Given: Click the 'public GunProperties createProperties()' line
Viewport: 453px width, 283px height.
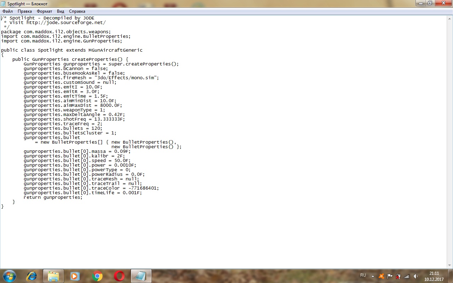Looking at the screenshot, I should tap(70, 59).
